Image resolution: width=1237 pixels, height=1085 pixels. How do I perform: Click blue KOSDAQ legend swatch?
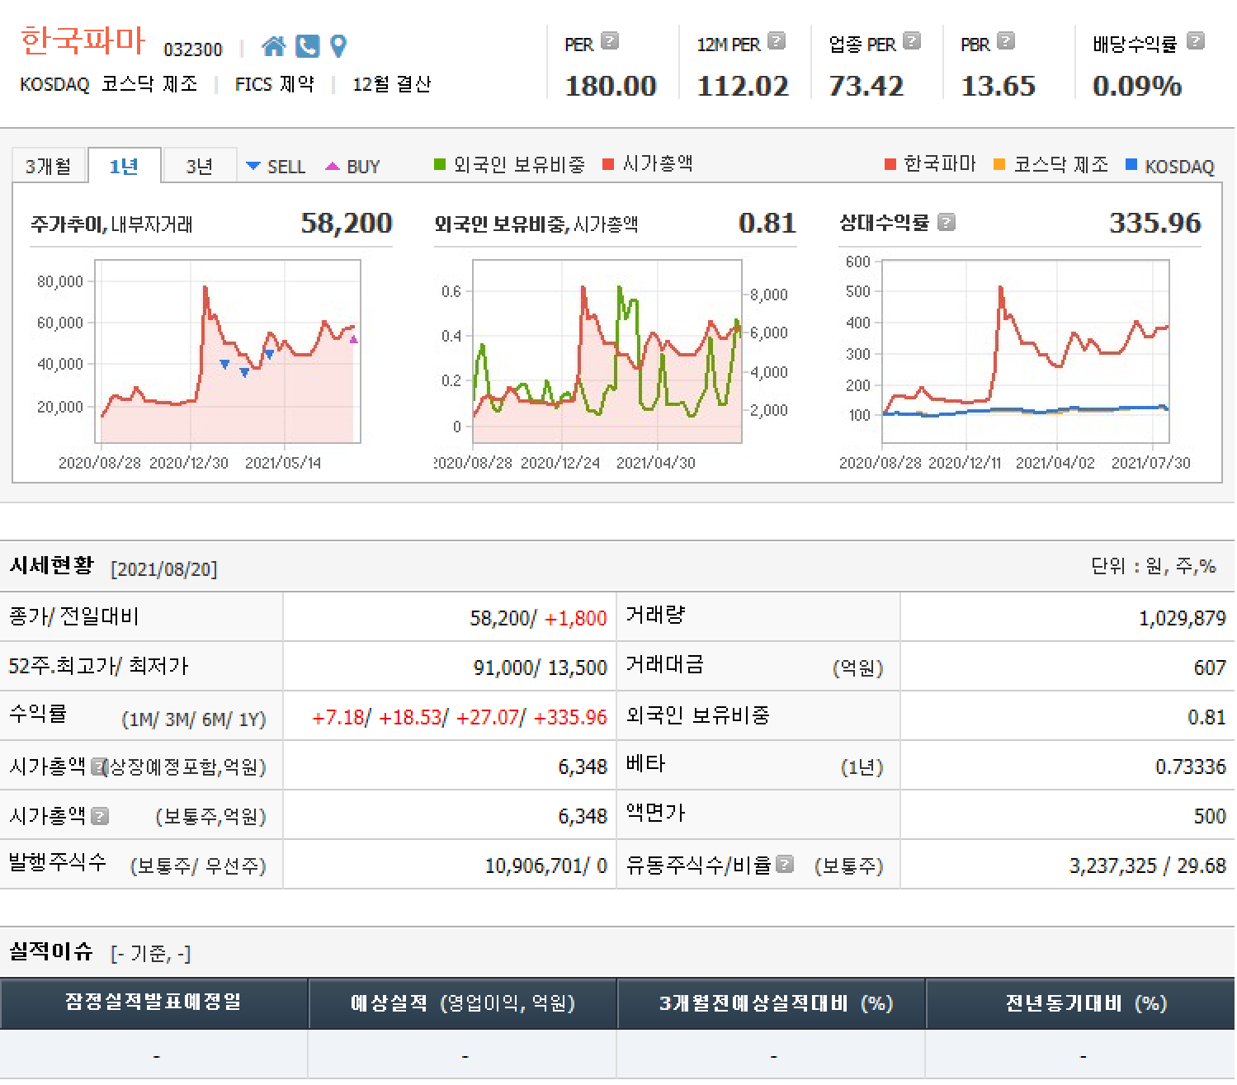pos(1131,164)
